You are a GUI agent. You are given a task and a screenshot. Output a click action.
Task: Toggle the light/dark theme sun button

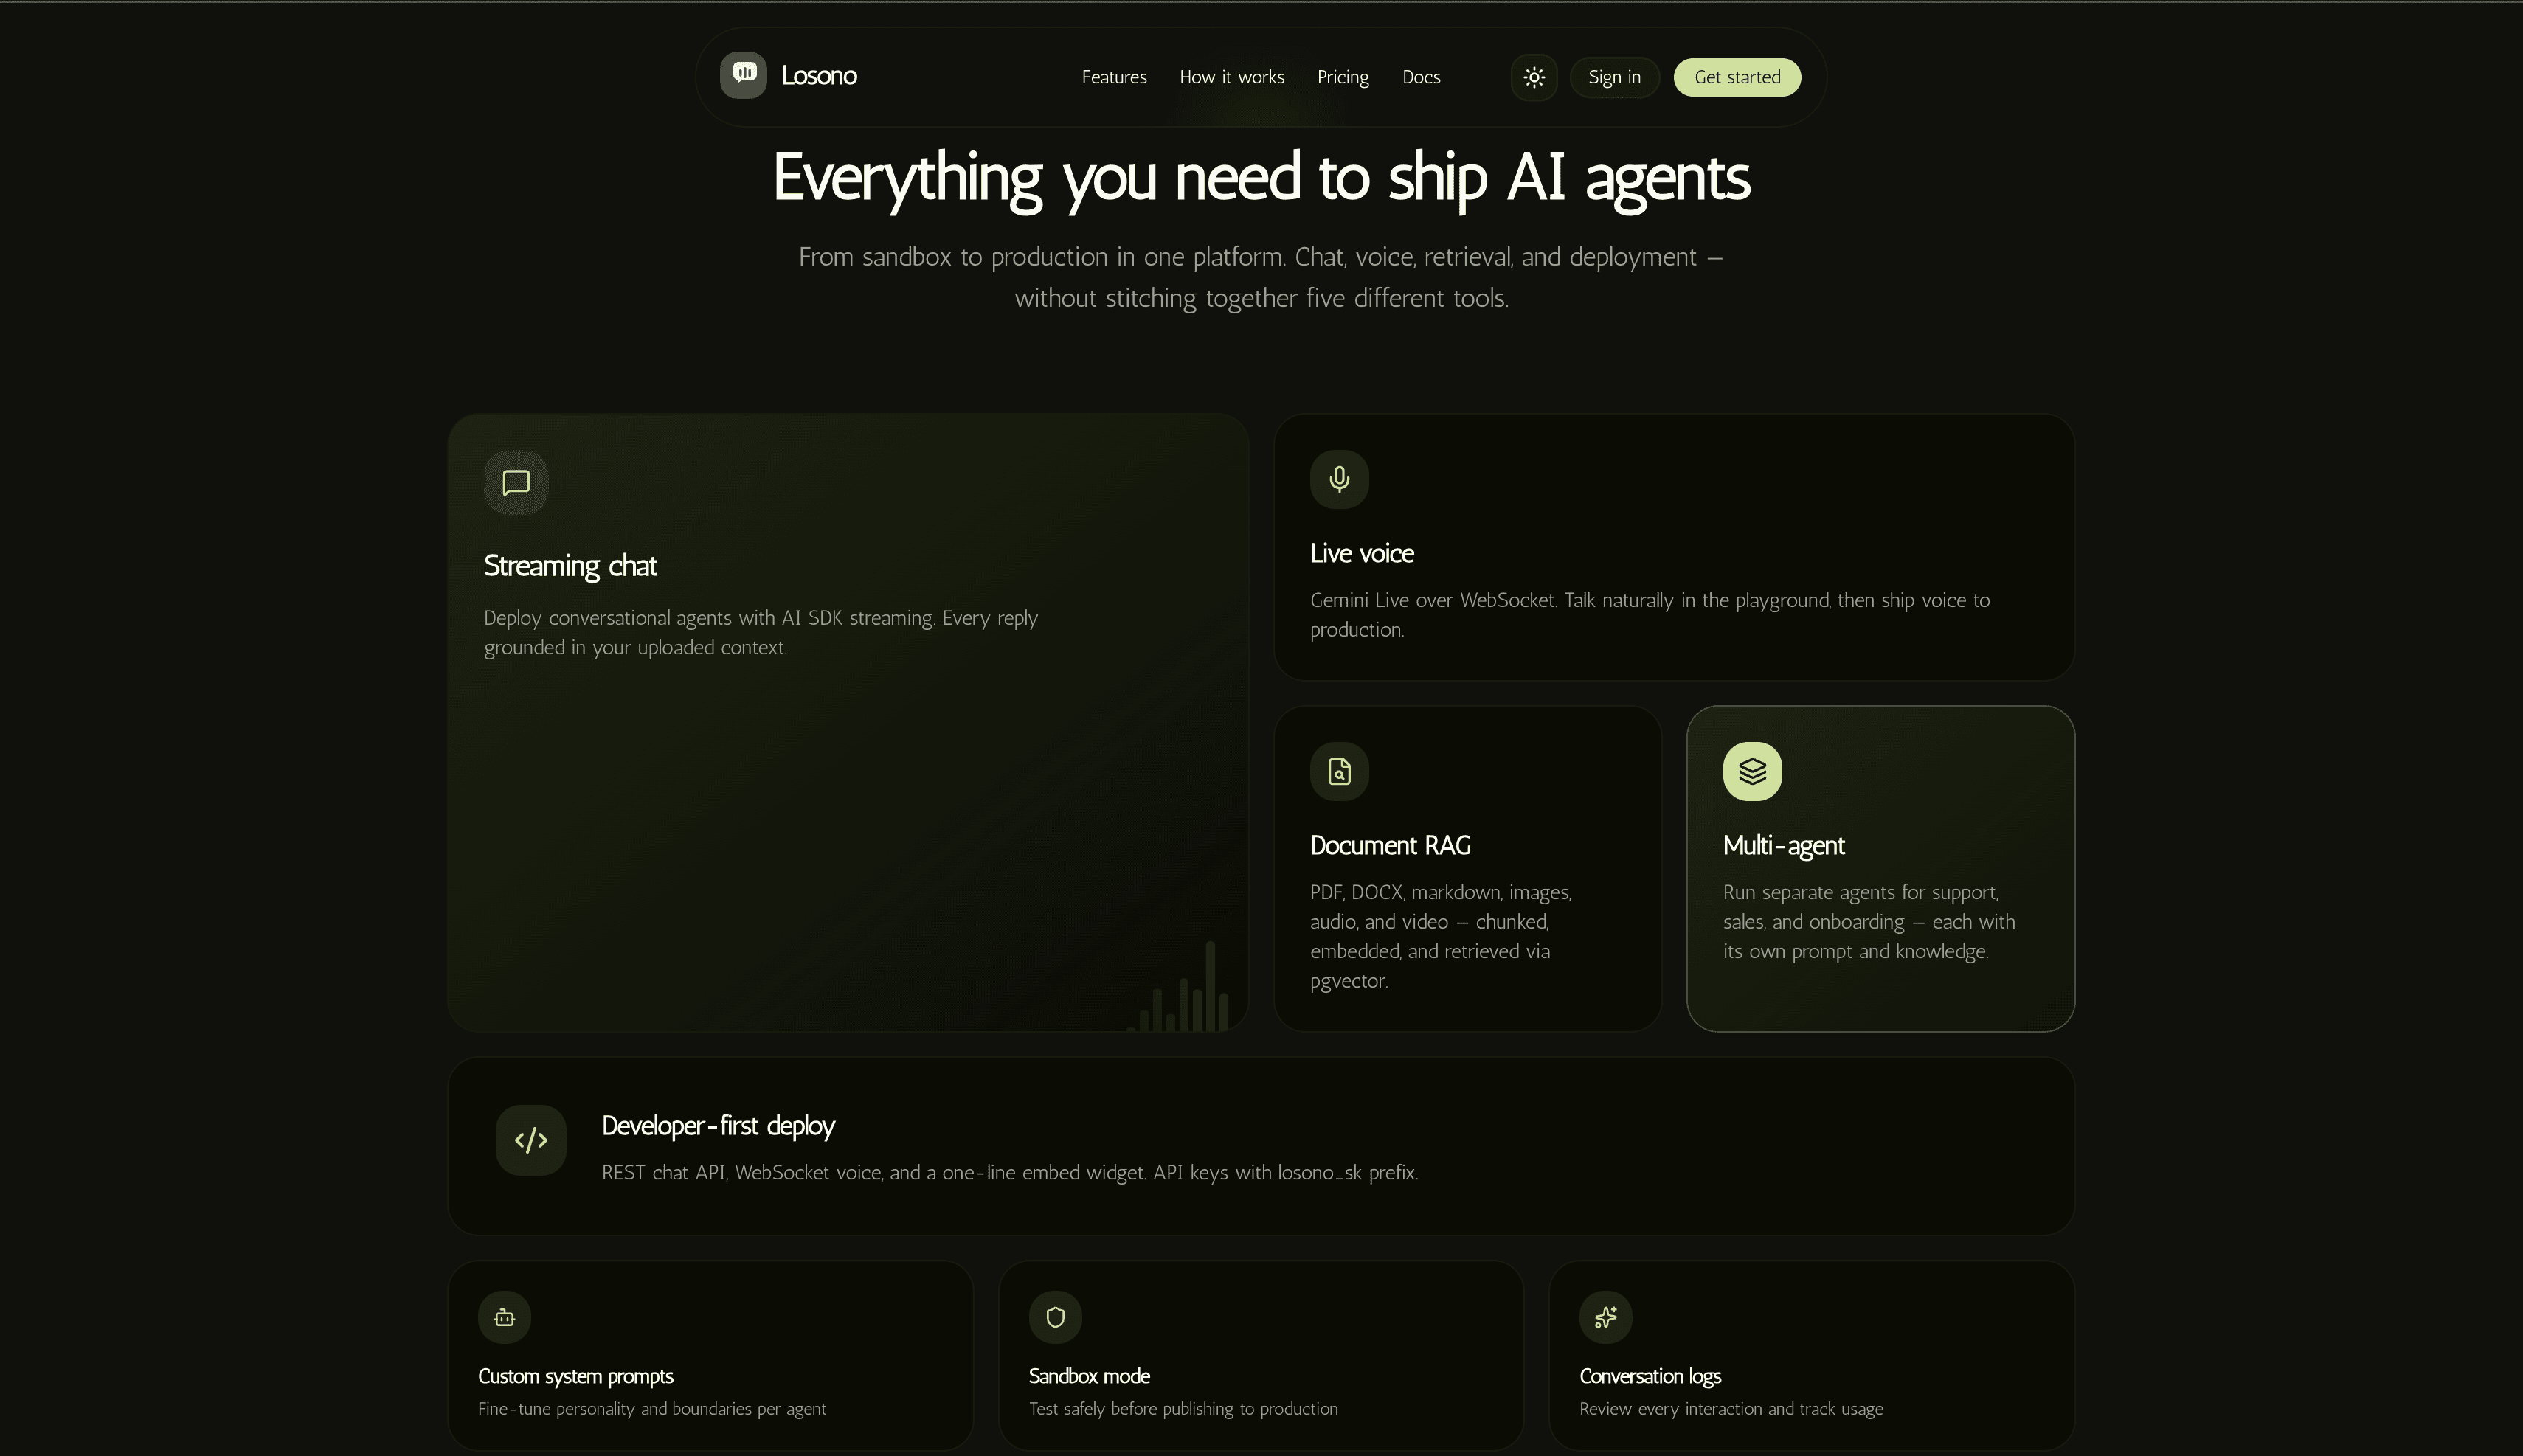point(1534,77)
